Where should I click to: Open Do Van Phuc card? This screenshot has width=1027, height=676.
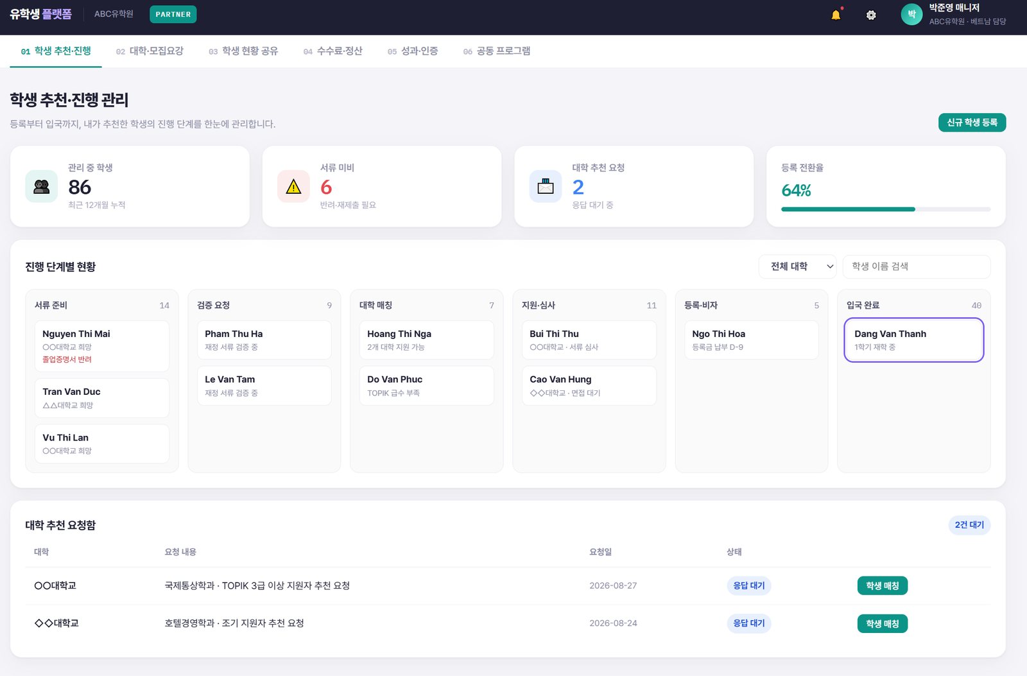[426, 386]
